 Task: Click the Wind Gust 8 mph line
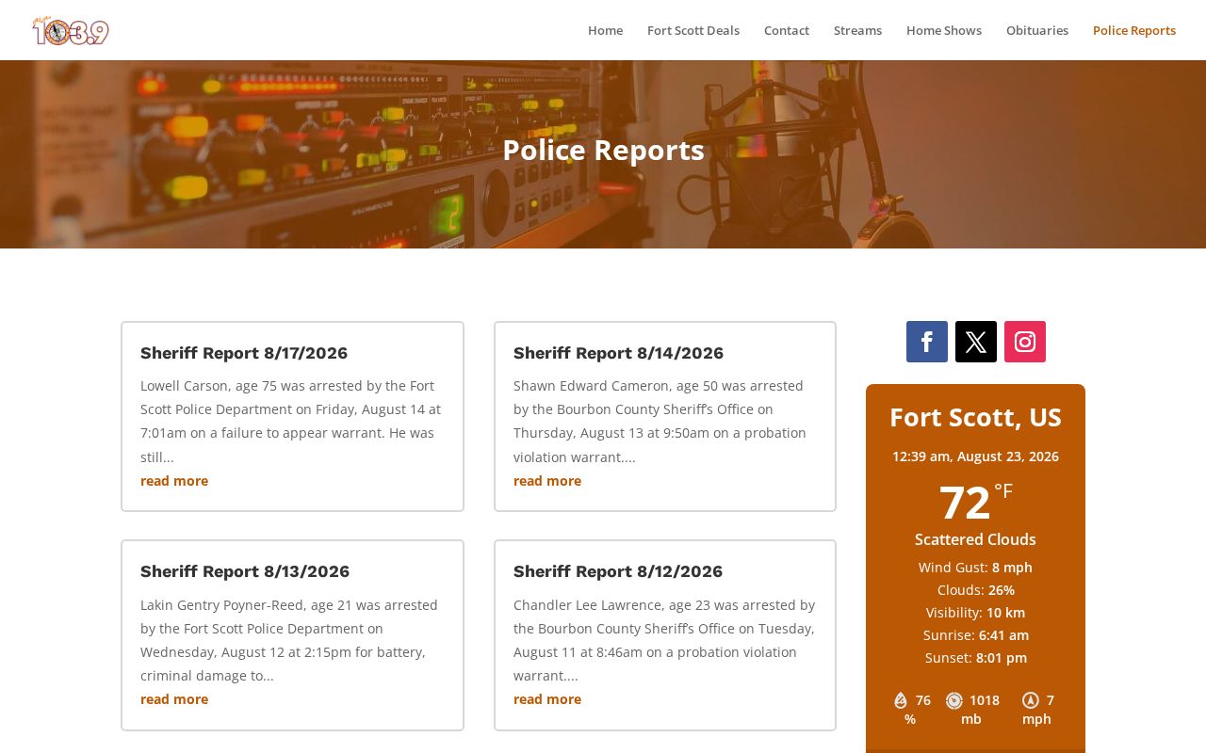tap(975, 568)
